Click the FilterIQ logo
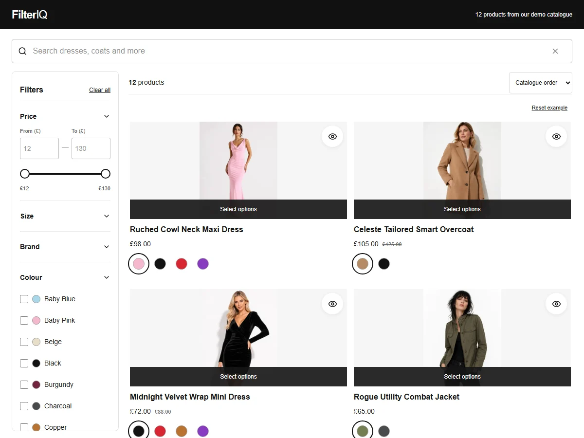Screen dimensions: 584x438 pos(30,15)
